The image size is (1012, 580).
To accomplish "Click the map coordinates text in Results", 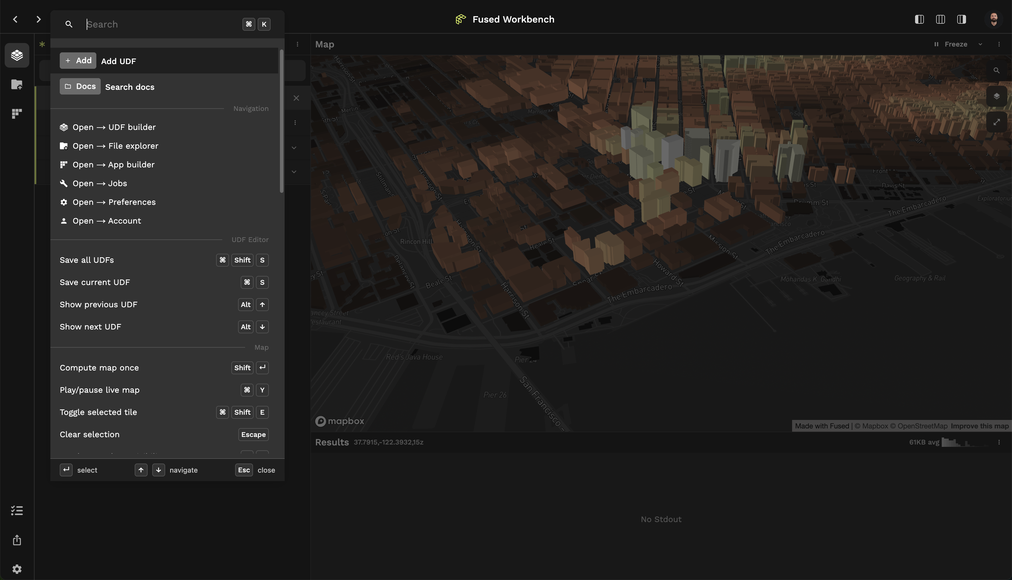I will (388, 442).
